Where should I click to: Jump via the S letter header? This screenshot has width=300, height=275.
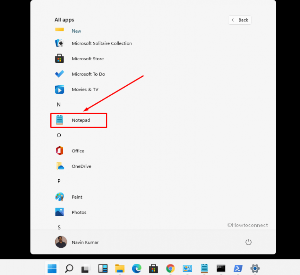pyautogui.click(x=59, y=228)
